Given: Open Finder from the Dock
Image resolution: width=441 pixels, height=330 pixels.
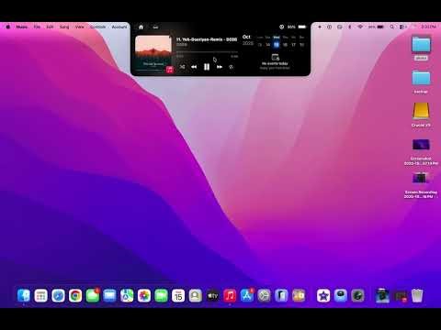Looking at the screenshot, I should point(24,295).
